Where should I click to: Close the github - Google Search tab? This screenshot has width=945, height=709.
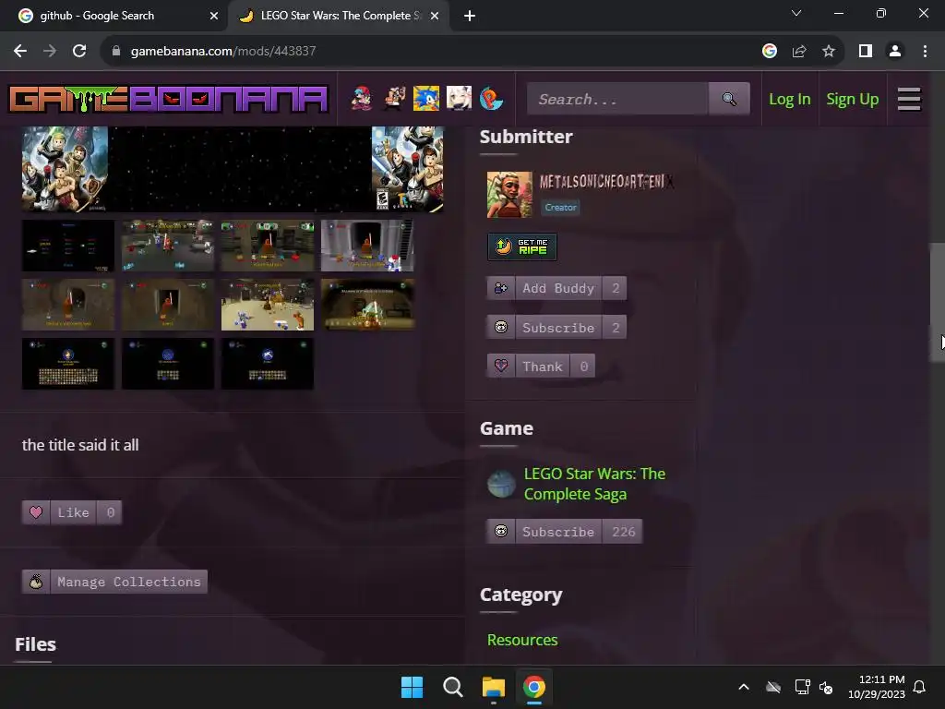coord(213,16)
